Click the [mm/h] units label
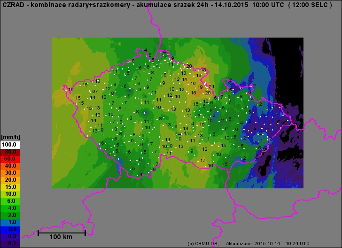This screenshot has height=248, width=342. pos(10,137)
